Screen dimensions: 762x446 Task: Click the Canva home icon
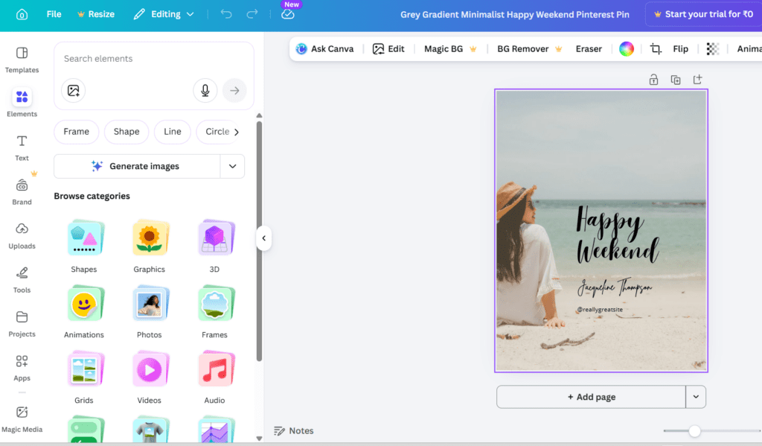[x=22, y=14]
